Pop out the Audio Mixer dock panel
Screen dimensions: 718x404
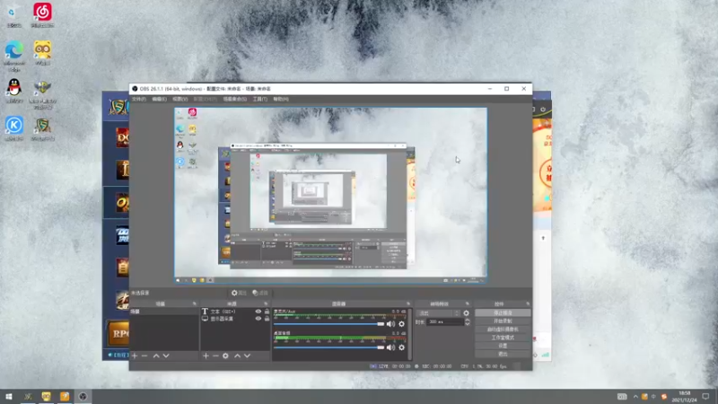click(408, 303)
